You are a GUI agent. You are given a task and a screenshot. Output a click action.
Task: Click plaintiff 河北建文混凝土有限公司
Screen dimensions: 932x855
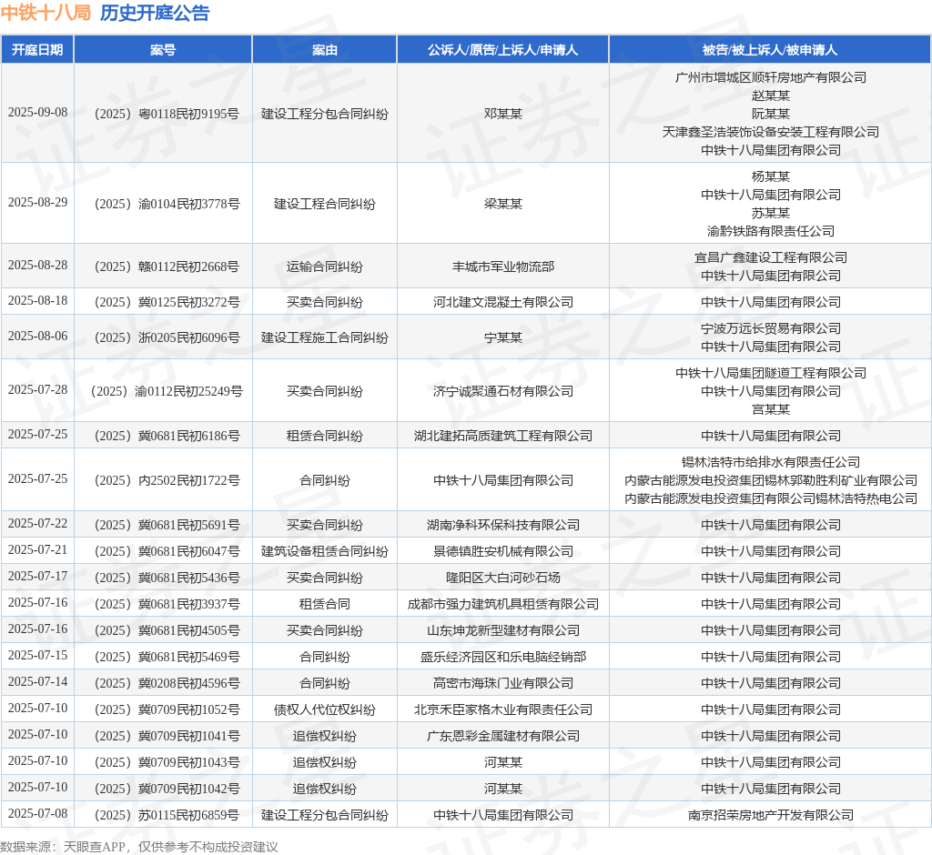[502, 302]
